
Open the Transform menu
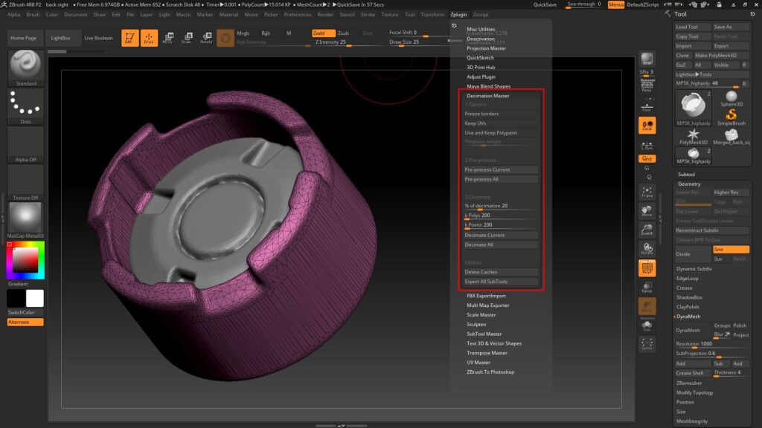click(x=432, y=15)
